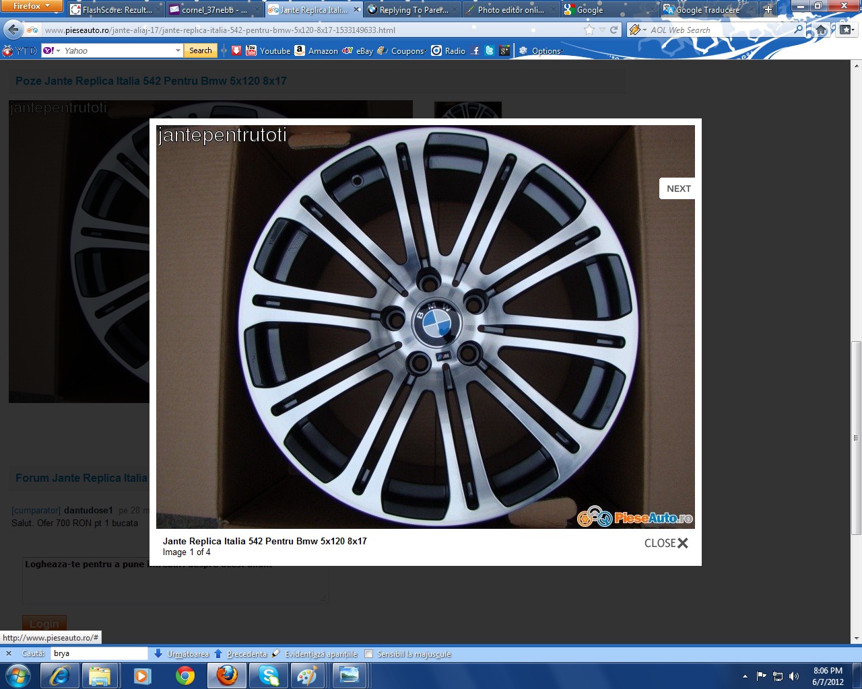Expand the Yahoo search box dropdown arrow
The width and height of the screenshot is (862, 689).
click(x=178, y=50)
